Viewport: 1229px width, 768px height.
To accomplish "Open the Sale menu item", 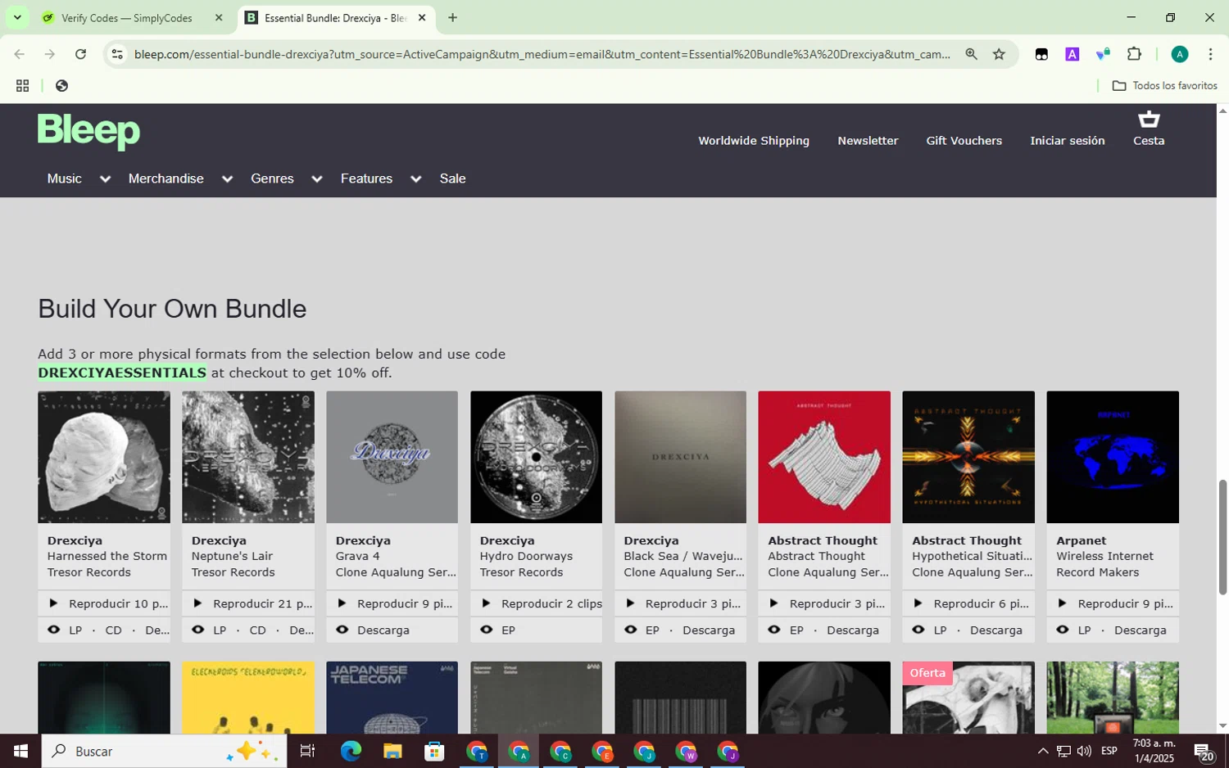I will tap(452, 178).
